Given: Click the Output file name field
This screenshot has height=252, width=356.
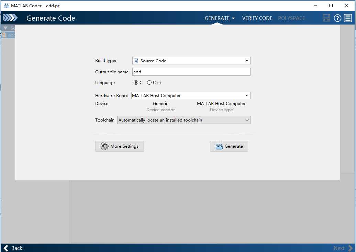Looking at the screenshot, I should 191,72.
